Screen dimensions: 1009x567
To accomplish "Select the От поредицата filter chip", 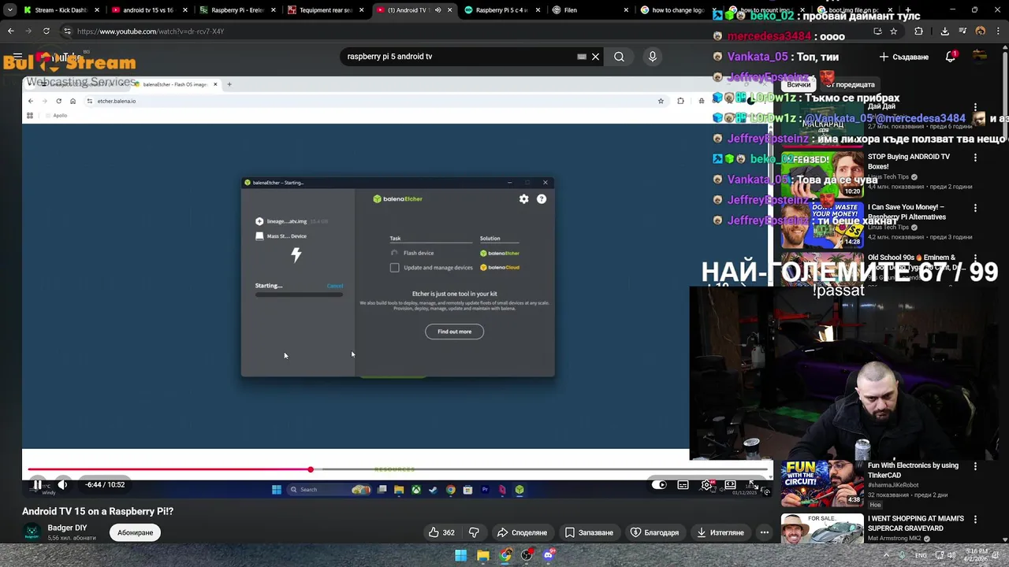I will 851,84.
